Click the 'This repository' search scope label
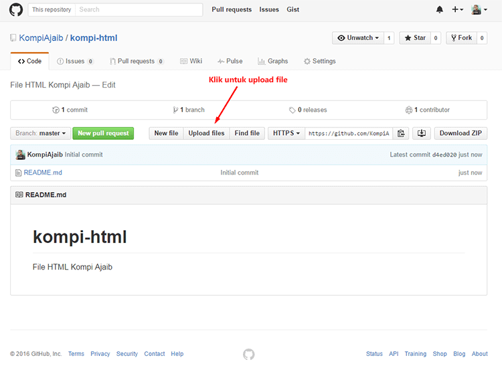This screenshot has width=502, height=370. click(x=52, y=9)
